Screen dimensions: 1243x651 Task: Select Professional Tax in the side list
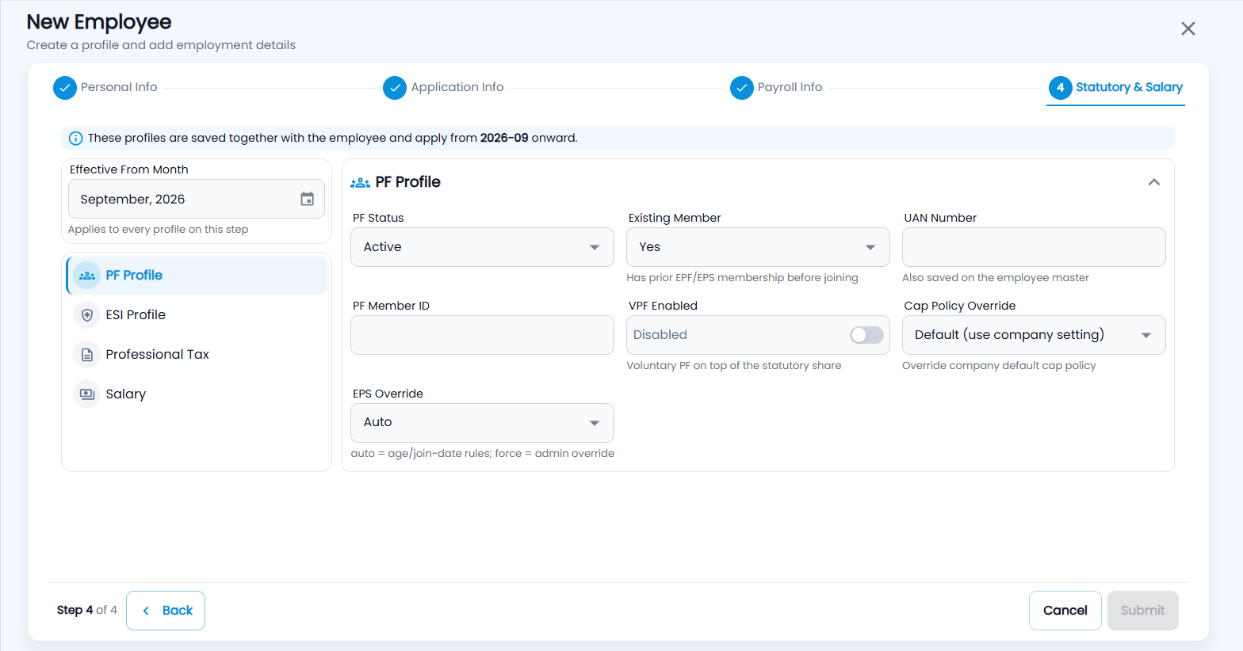[197, 355]
